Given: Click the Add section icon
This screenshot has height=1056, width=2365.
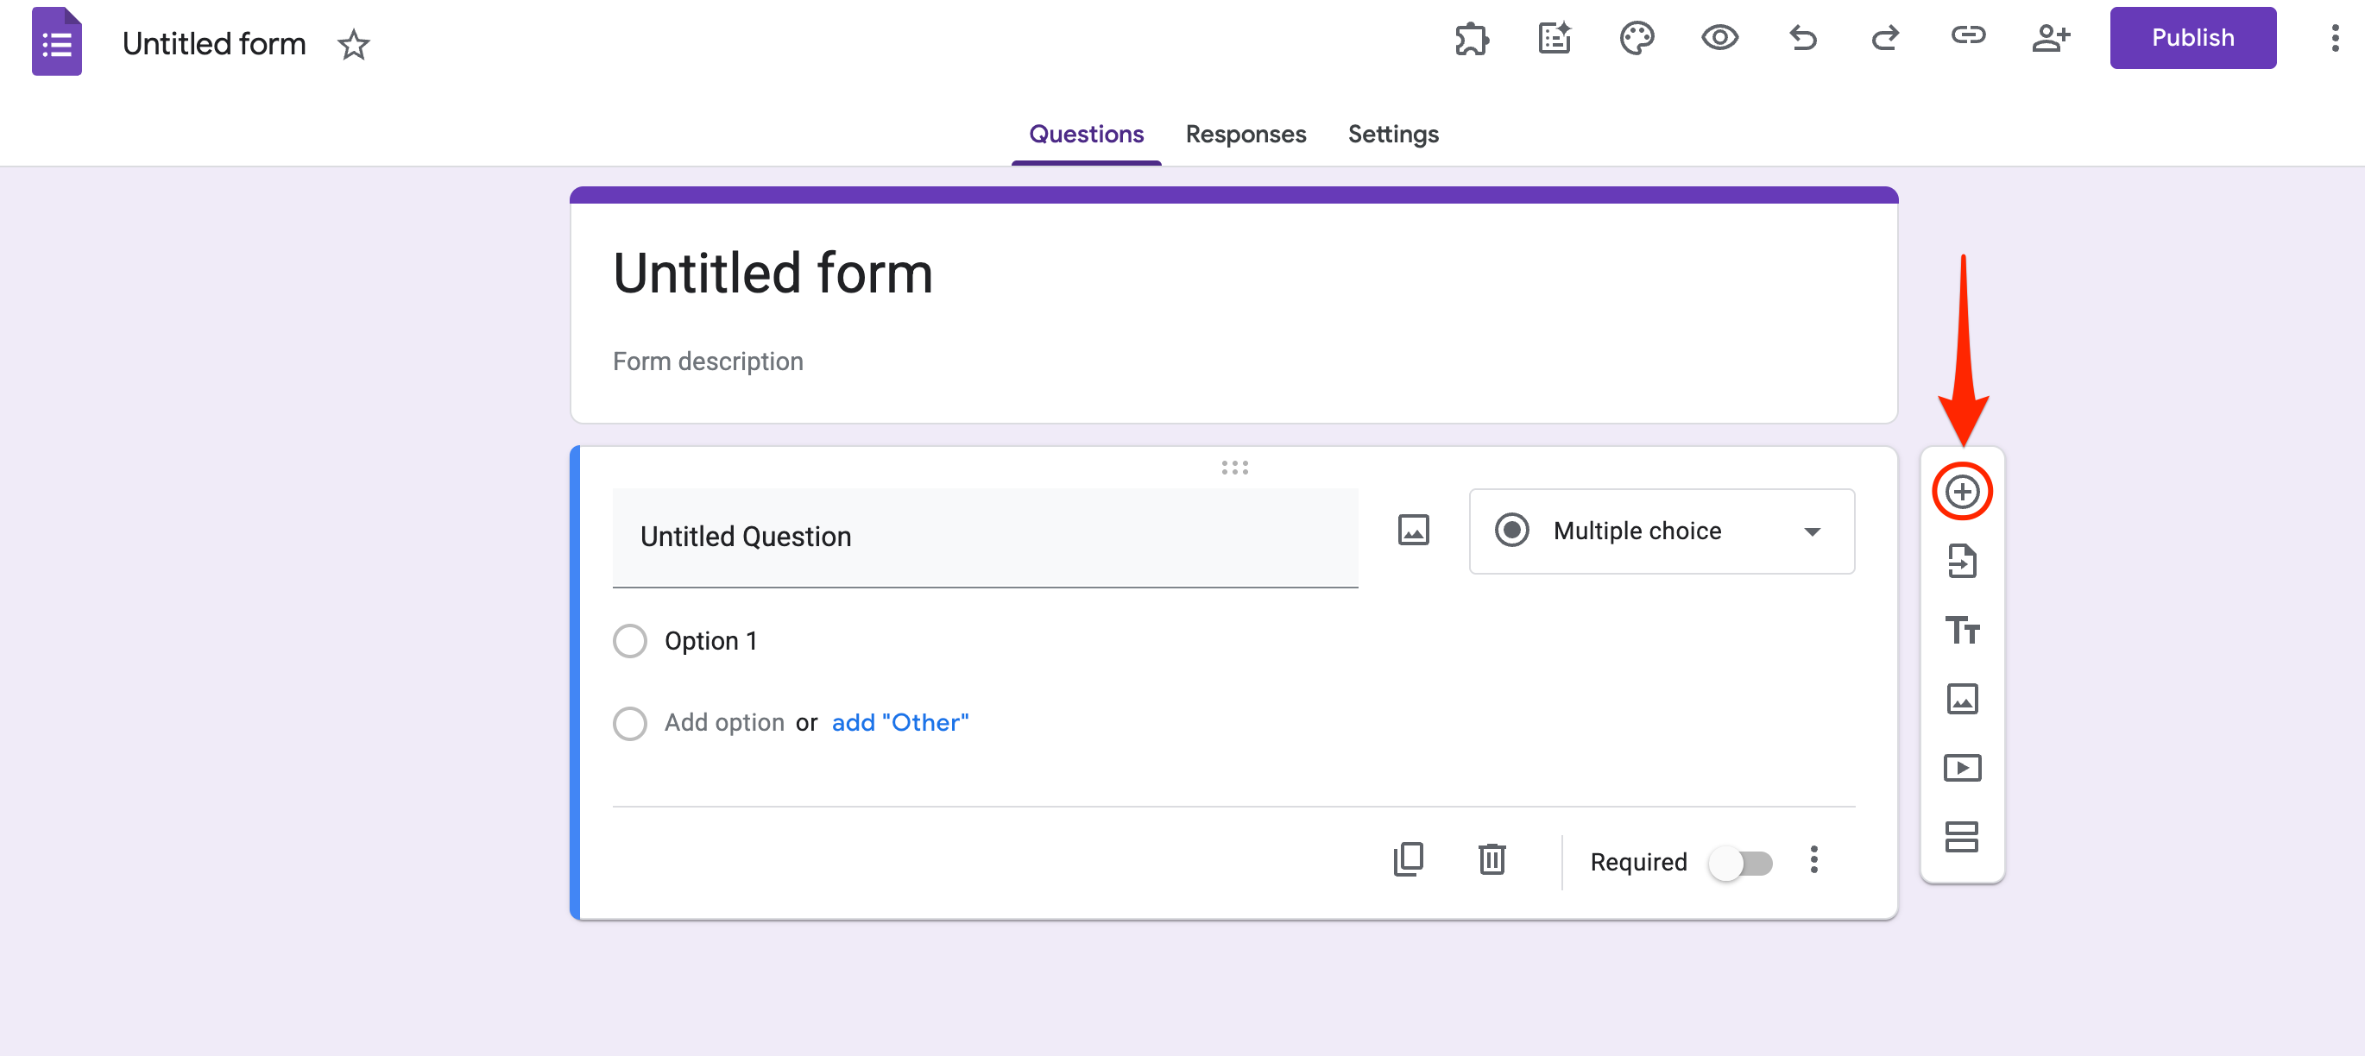Looking at the screenshot, I should (x=1961, y=836).
